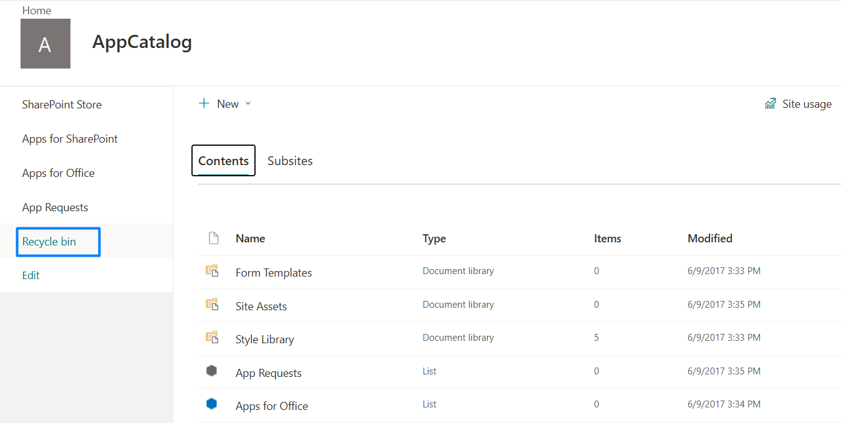Click Site Assets' modified date 6/9/2017 3:35 PM
The image size is (841, 423).
pyautogui.click(x=724, y=305)
